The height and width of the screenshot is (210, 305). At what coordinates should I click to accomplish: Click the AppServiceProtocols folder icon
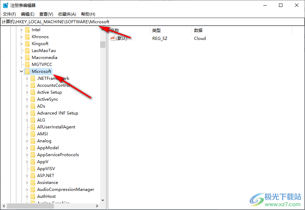point(33,155)
